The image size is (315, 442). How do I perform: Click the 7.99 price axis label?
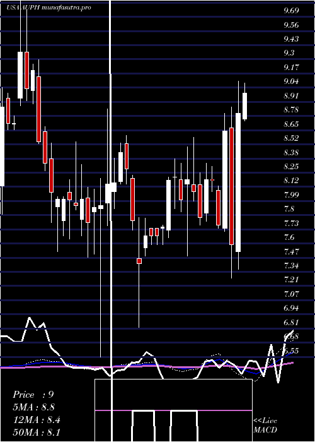tap(291, 194)
